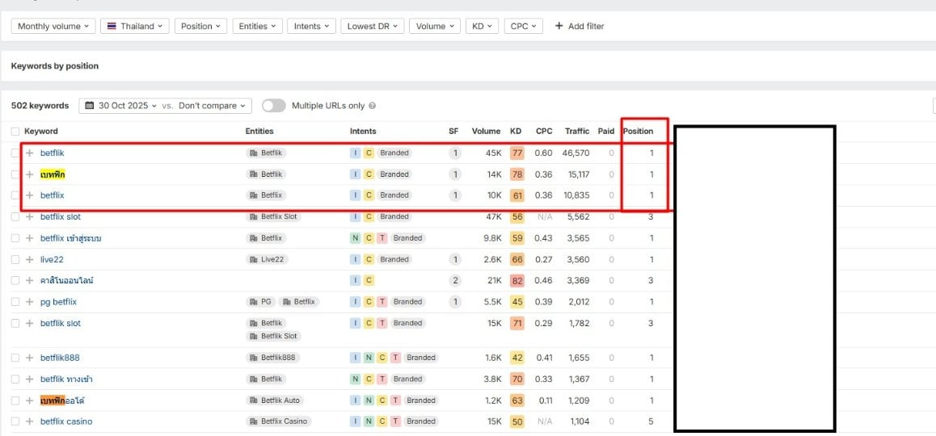Click the red KD 82 difficulty badge
This screenshot has width=936, height=436.
pyautogui.click(x=517, y=280)
